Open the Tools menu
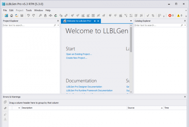This screenshot has height=127, width=189. pyautogui.click(x=29, y=10)
